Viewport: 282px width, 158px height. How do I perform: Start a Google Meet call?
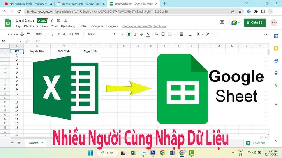[x=235, y=23]
